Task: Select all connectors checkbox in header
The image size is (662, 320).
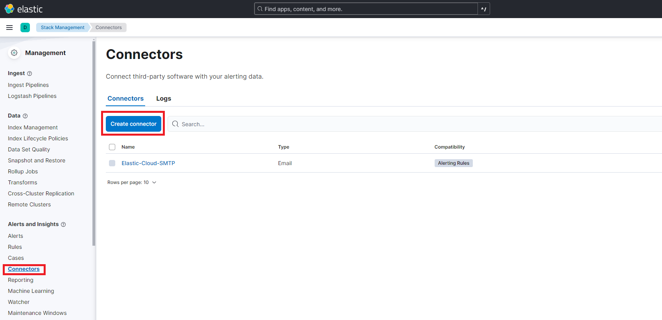Action: pyautogui.click(x=112, y=147)
